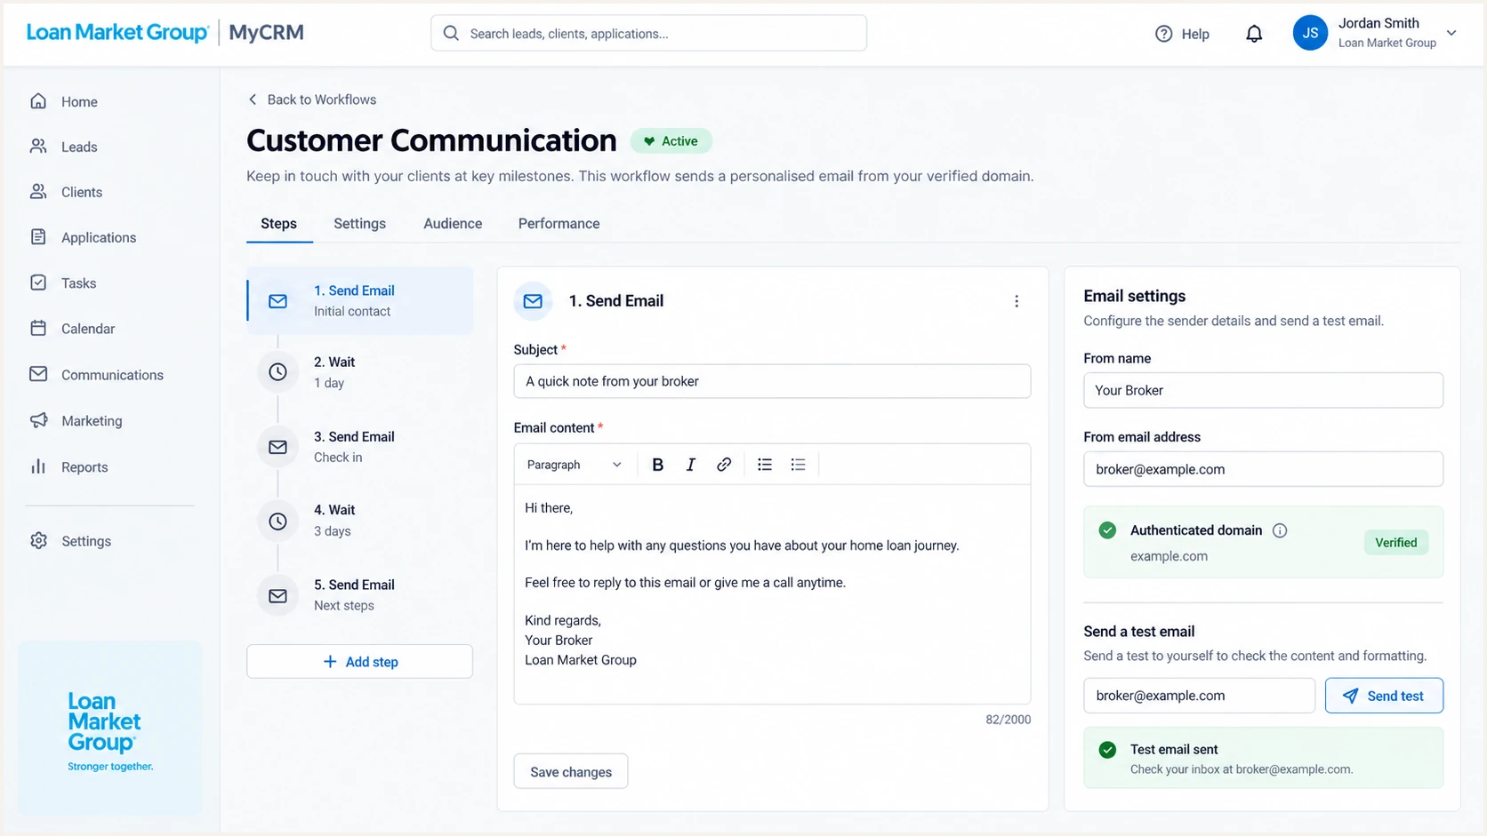This screenshot has width=1487, height=836.
Task: Click the From email address field
Action: [1263, 469]
